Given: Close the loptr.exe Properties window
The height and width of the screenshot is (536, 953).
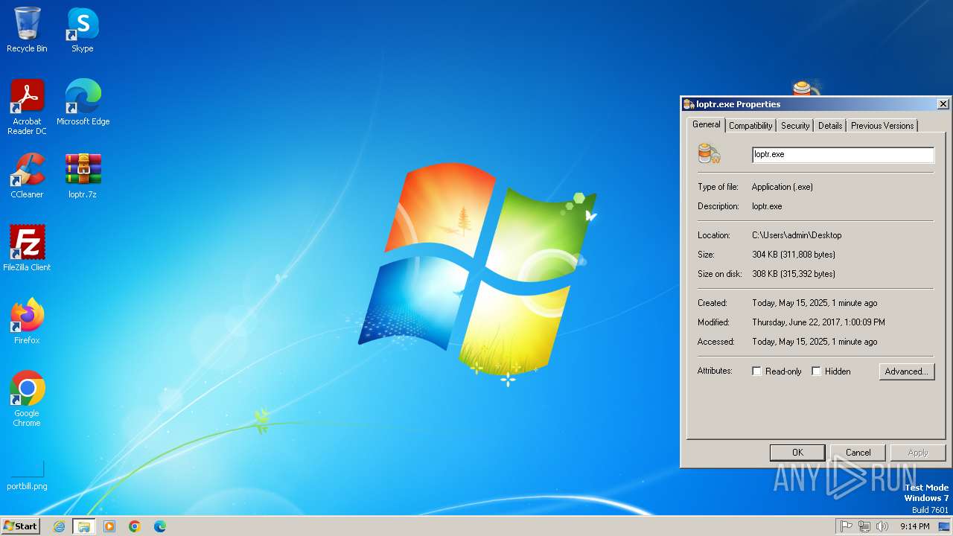Looking at the screenshot, I should (x=943, y=104).
